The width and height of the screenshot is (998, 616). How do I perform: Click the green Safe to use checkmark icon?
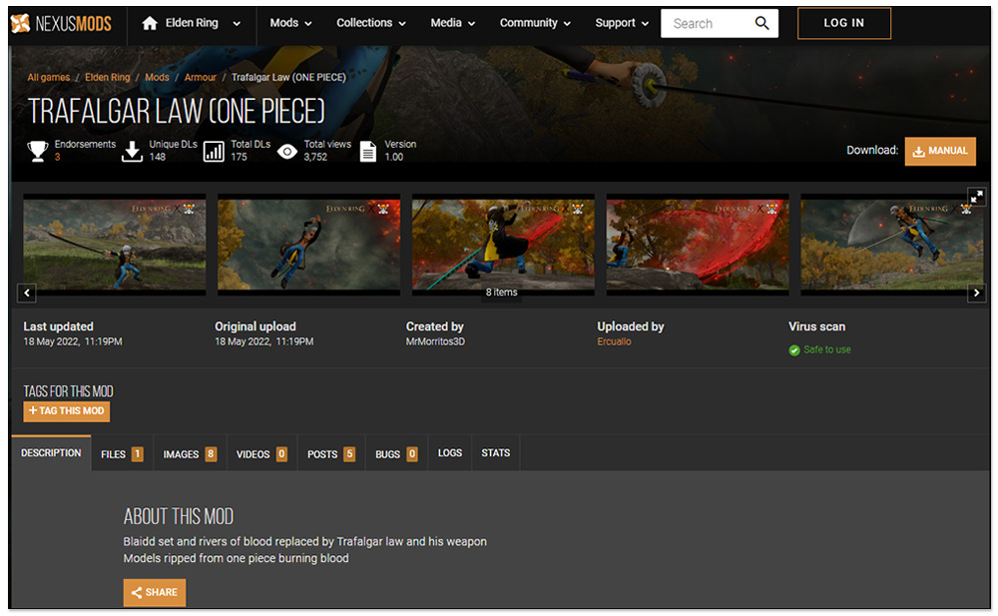click(794, 350)
